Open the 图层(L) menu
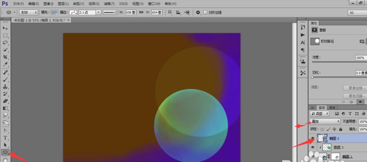This screenshot has height=162, width=367. pyautogui.click(x=63, y=4)
